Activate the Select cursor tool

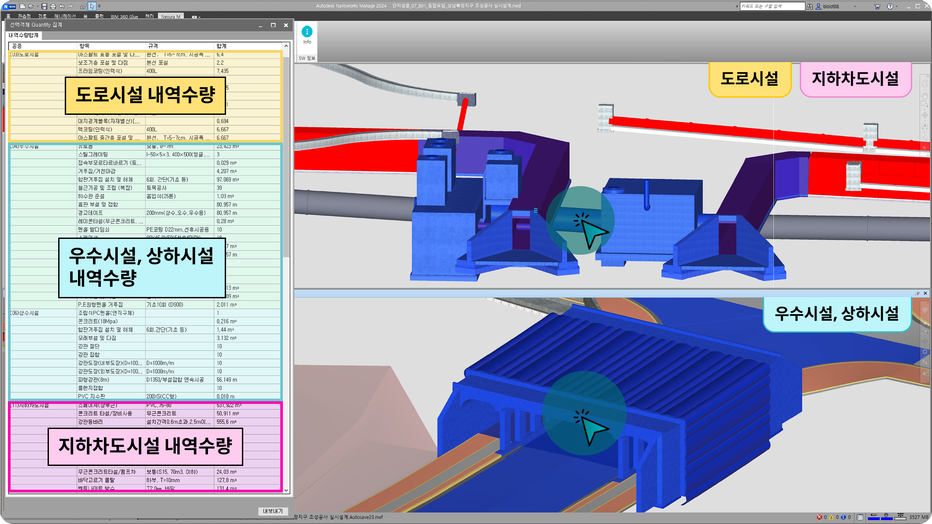click(92, 6)
